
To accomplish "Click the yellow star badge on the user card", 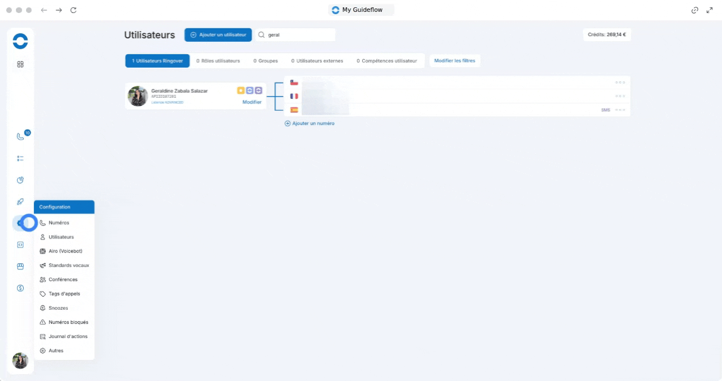I will tap(241, 90).
